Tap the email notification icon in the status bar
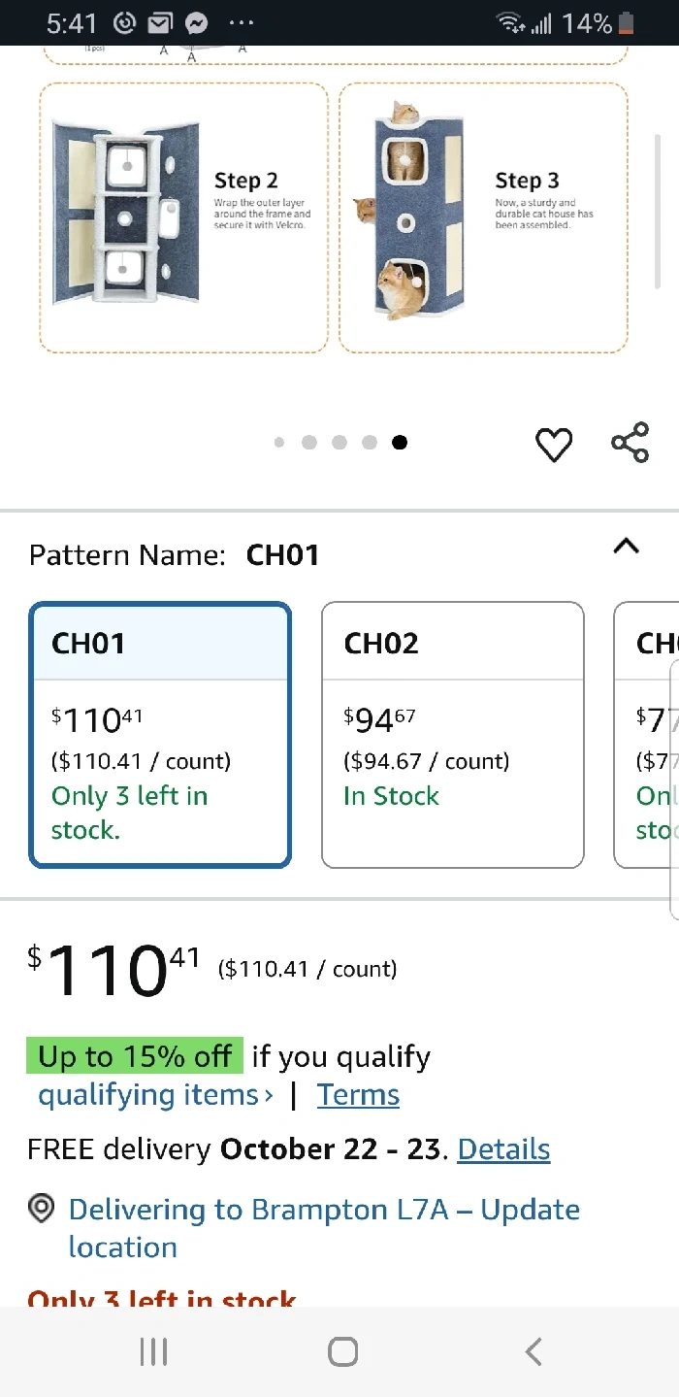Image resolution: width=679 pixels, height=1397 pixels. pyautogui.click(x=161, y=23)
